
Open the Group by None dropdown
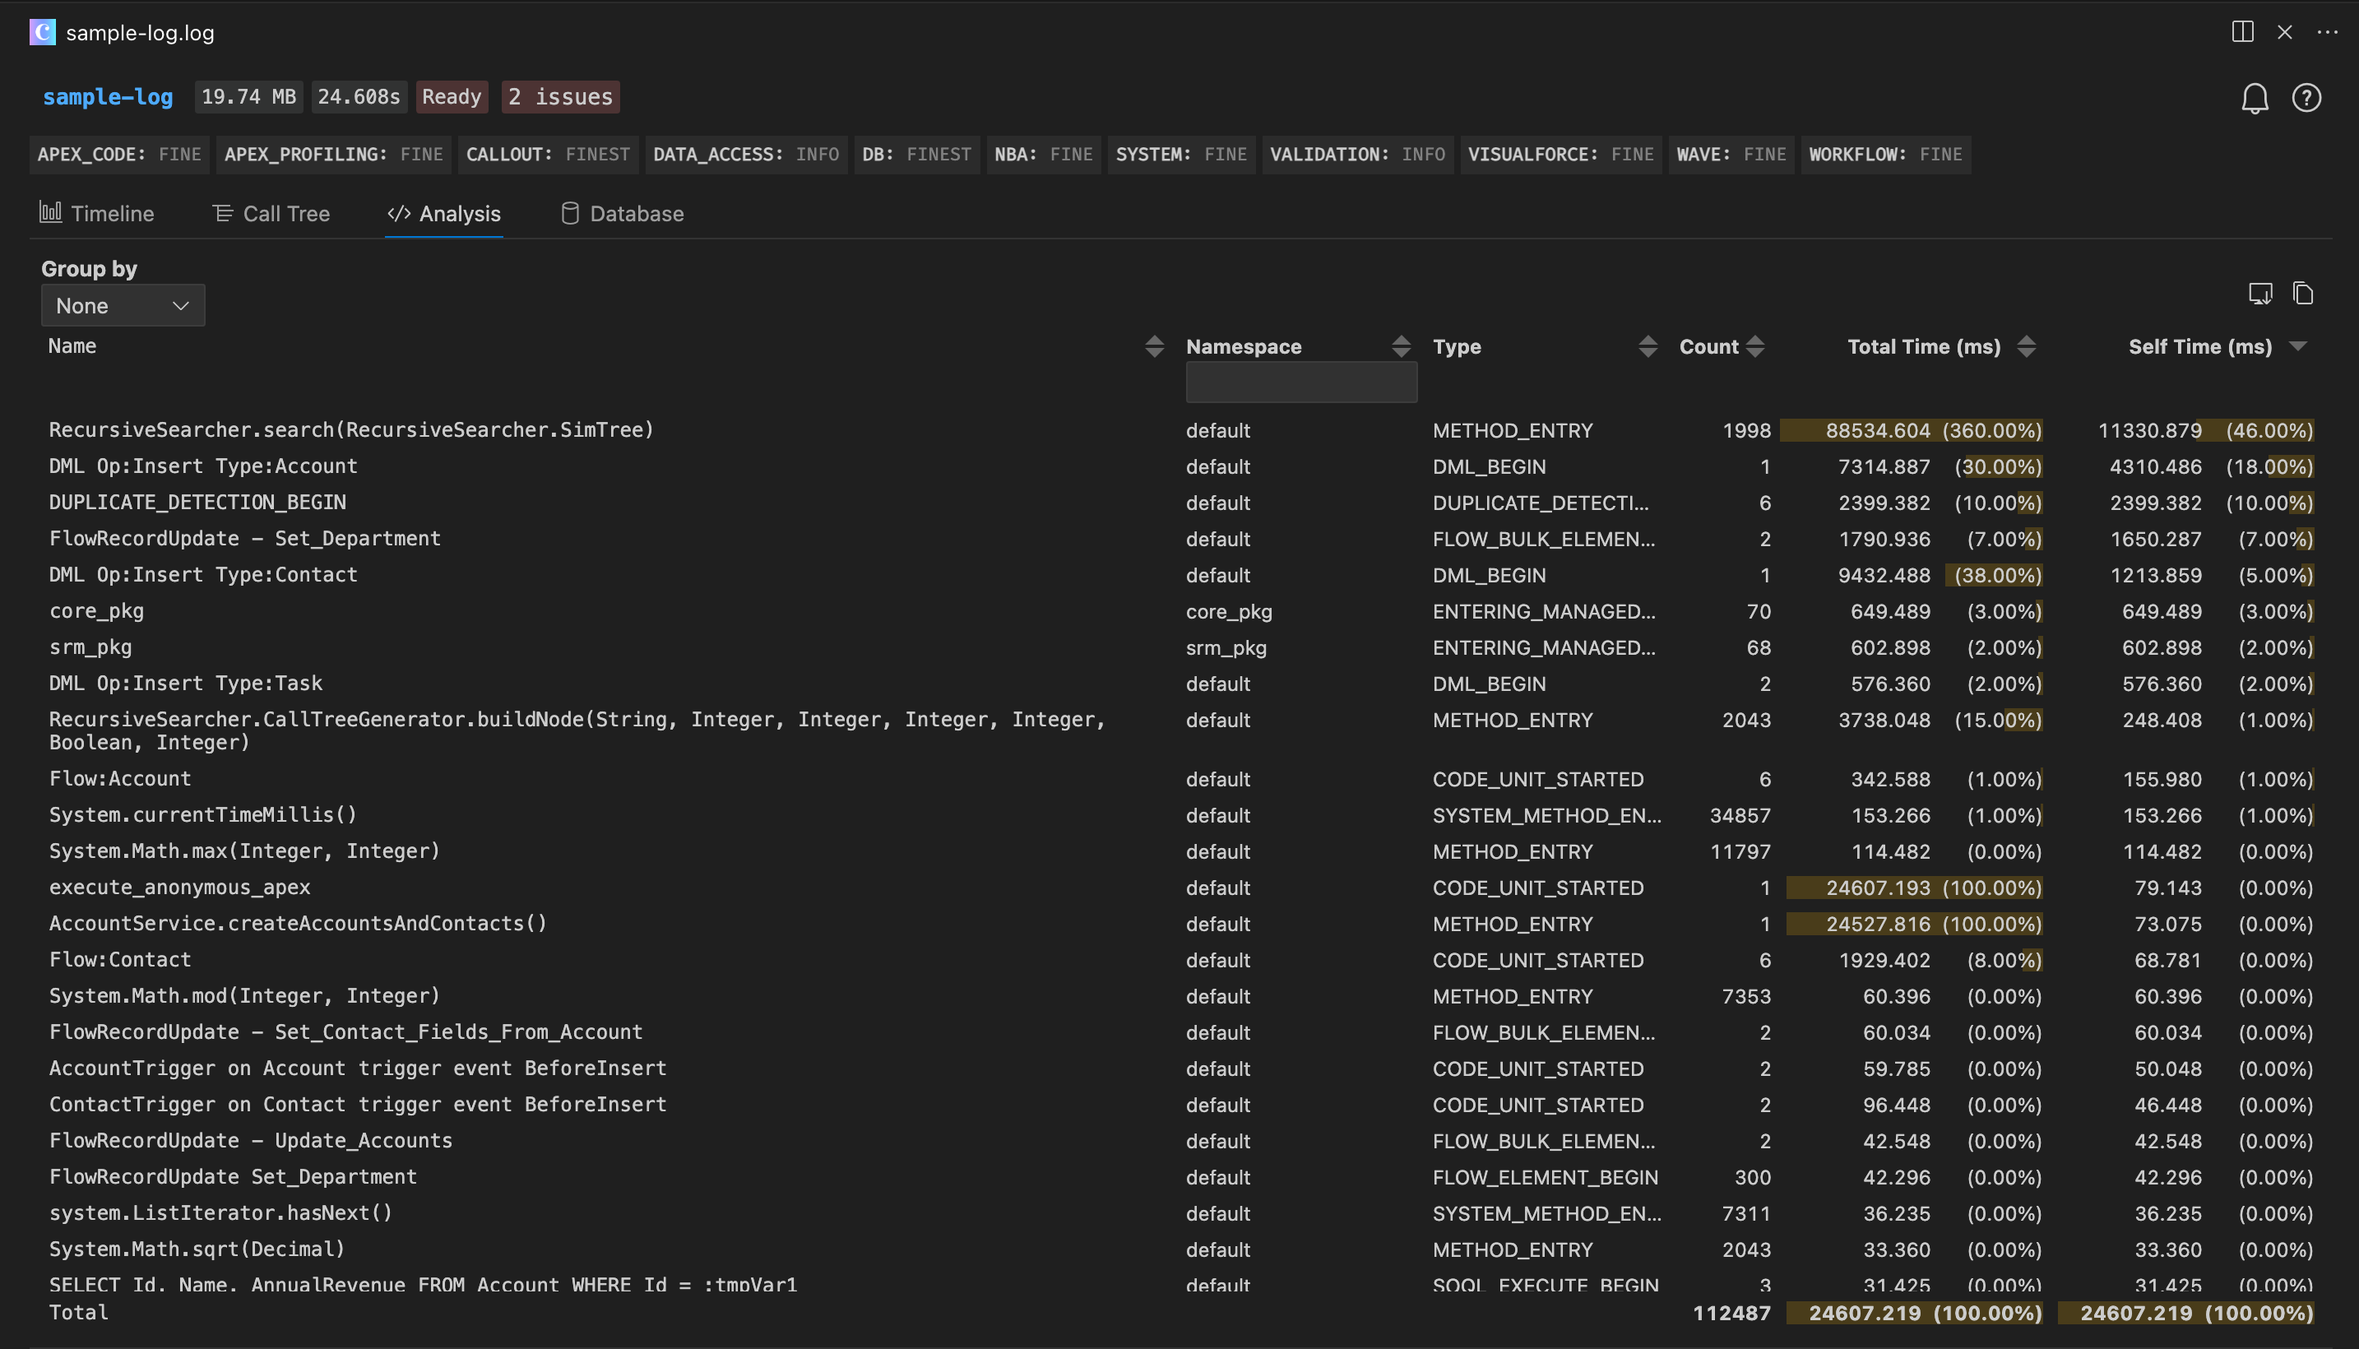click(x=123, y=306)
